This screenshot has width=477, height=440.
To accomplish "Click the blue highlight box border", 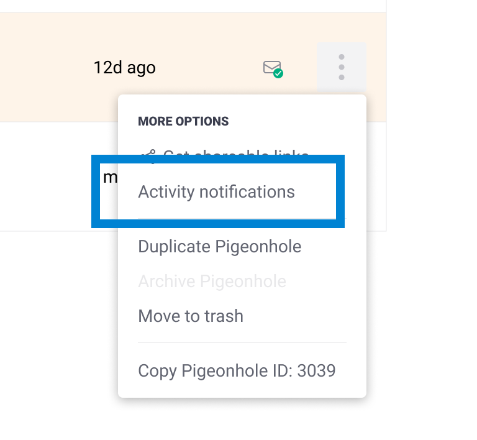I will click(340, 191).
